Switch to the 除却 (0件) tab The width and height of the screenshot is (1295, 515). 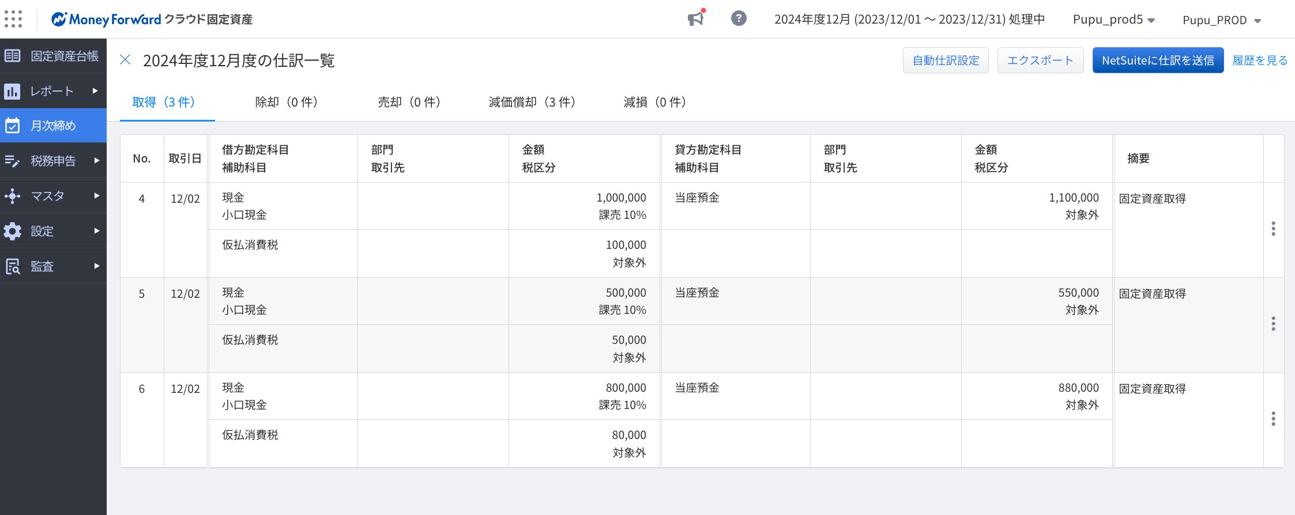(x=286, y=103)
